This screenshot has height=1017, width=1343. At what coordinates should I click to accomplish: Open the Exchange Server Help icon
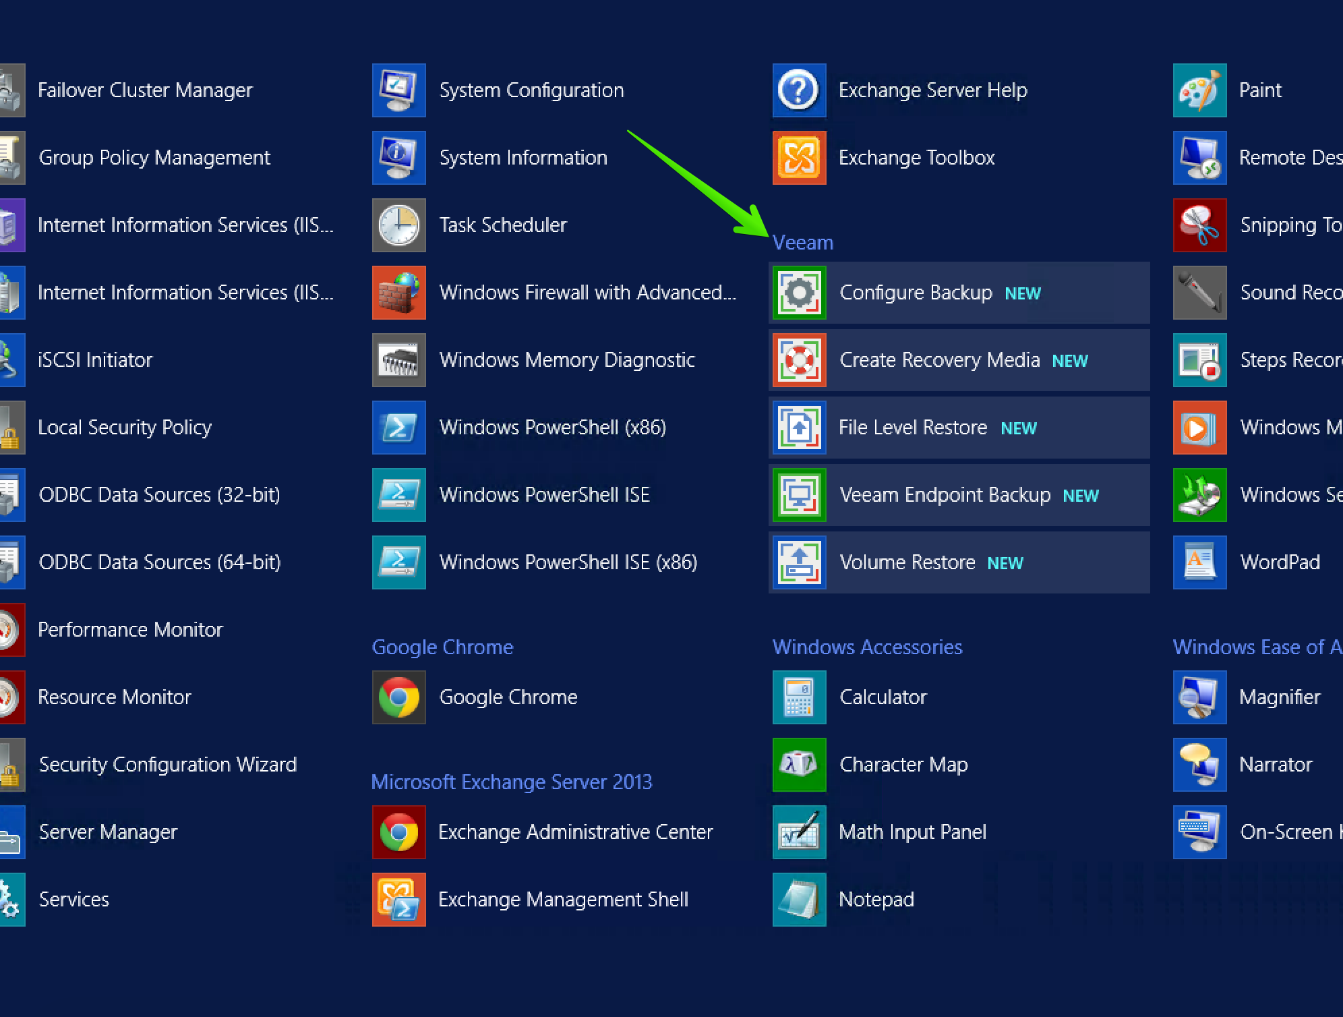799,90
